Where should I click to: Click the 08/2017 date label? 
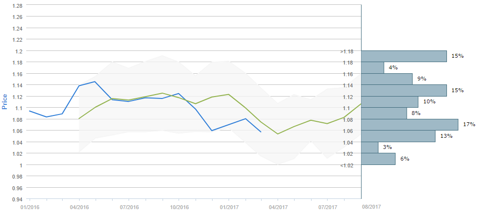pos(371,207)
